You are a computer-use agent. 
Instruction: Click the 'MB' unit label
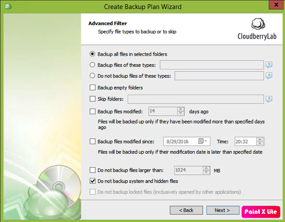pyautogui.click(x=217, y=171)
